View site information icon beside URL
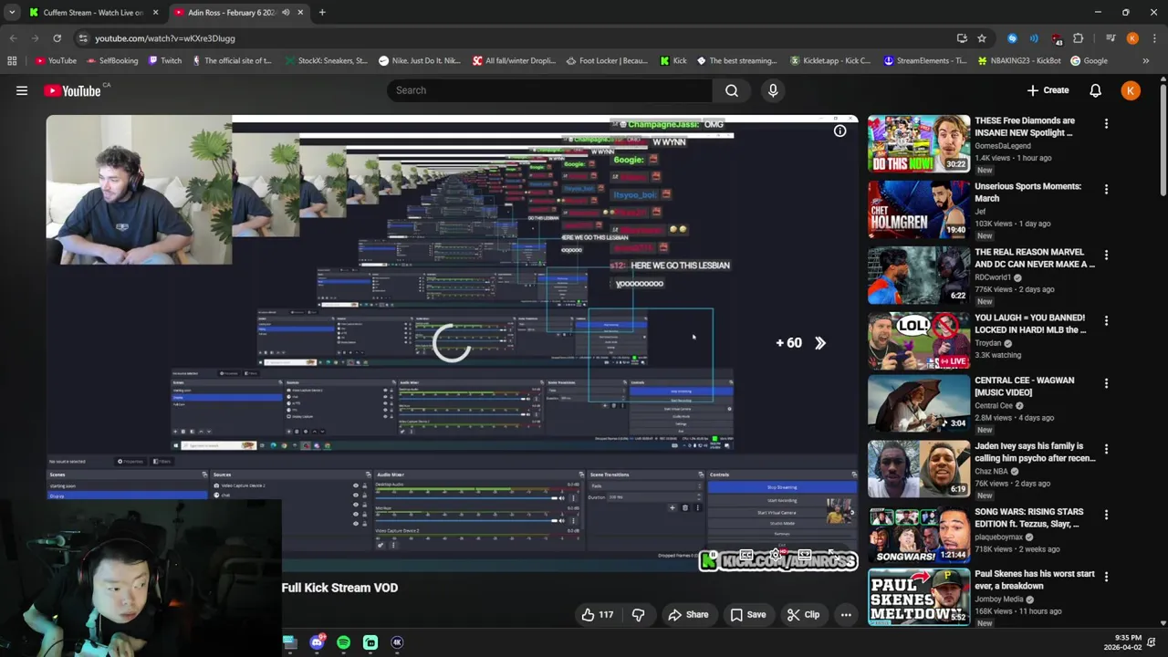The height and width of the screenshot is (657, 1168). pyautogui.click(x=83, y=38)
